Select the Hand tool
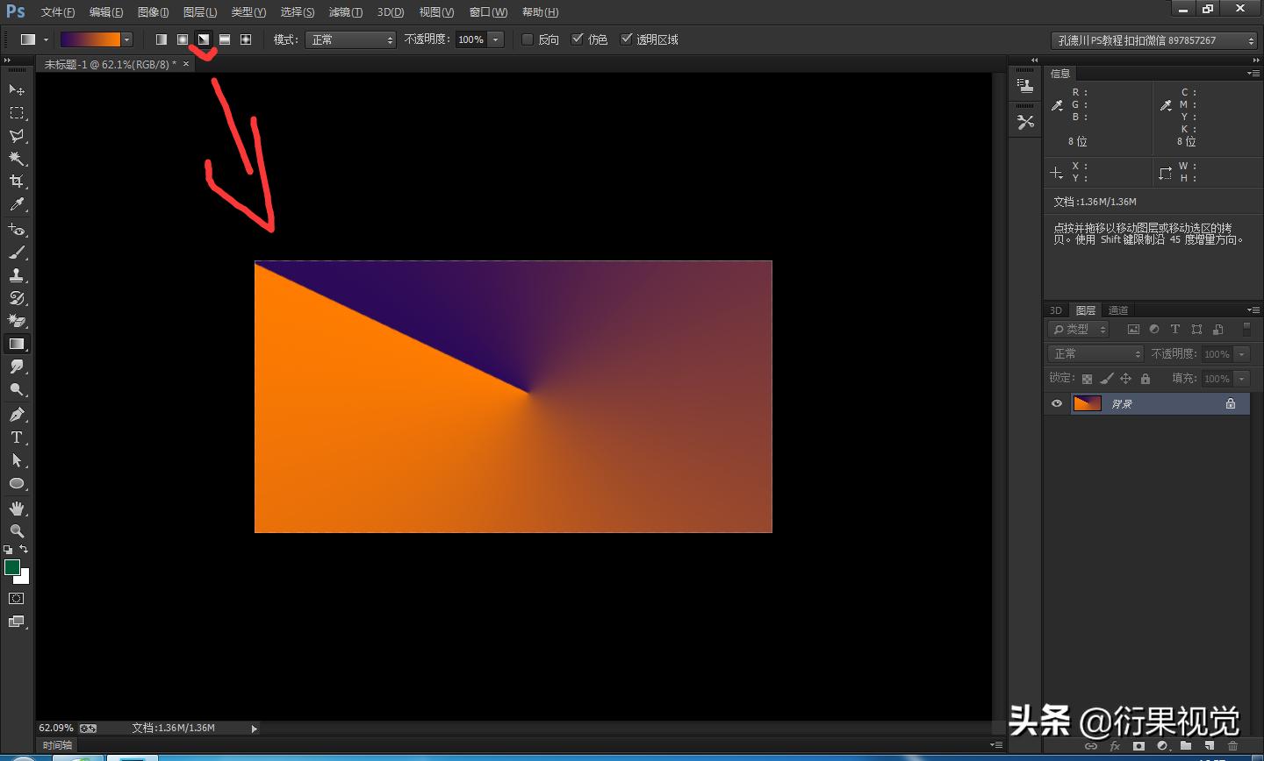 [17, 508]
